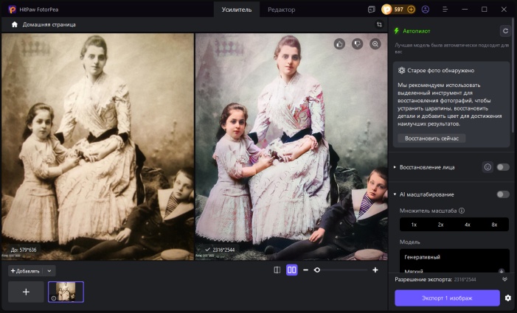Select the 2x scale multiplier
Viewport: 517px width, 313px height.
pyautogui.click(x=440, y=225)
